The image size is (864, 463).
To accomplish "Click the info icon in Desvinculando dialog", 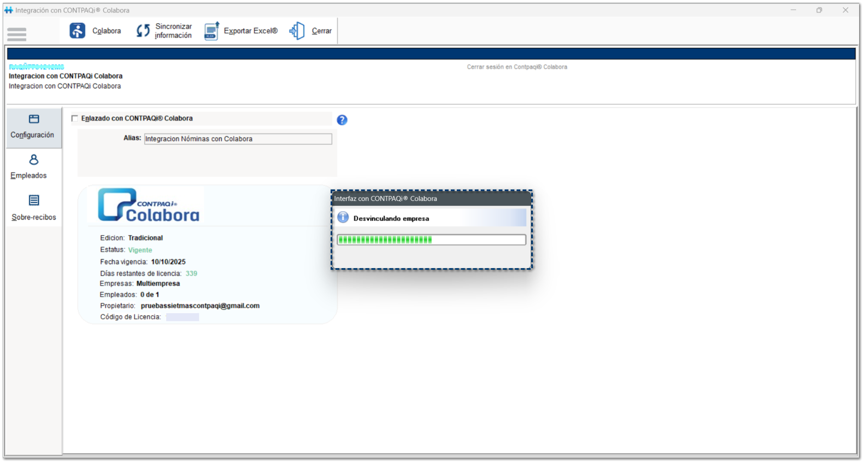I will [343, 218].
